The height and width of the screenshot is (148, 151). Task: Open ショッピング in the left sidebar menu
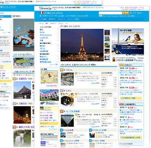click(44, 38)
